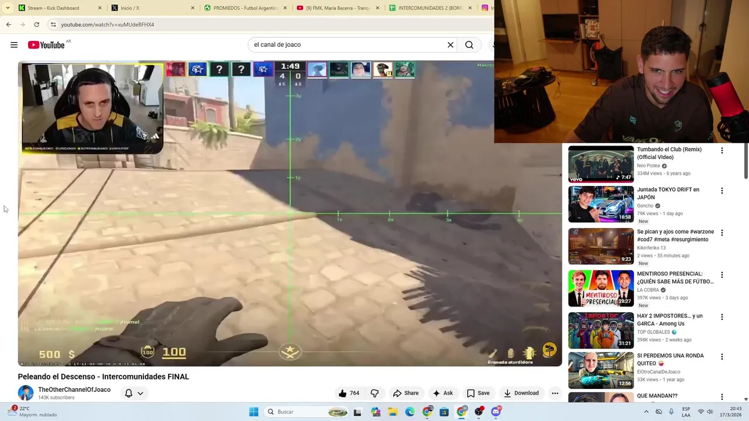The width and height of the screenshot is (749, 421).
Task: Close the Stream - Kick Dashboard tab
Action: (x=100, y=8)
